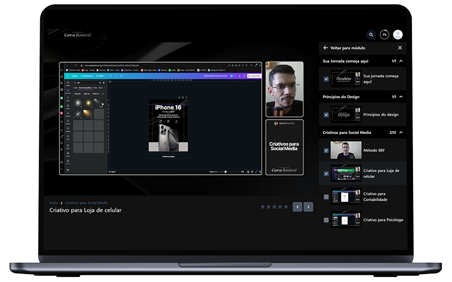This screenshot has height=282, width=452.
Task: Collapse the Sua Jornada começa aqui section
Action: coord(401,60)
